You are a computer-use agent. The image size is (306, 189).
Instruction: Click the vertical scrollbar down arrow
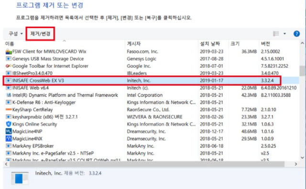pos(302,158)
